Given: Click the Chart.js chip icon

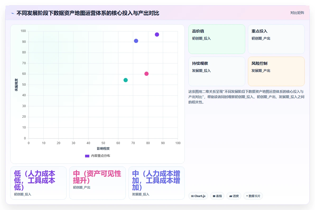Looking at the screenshot, I should 192,196.
